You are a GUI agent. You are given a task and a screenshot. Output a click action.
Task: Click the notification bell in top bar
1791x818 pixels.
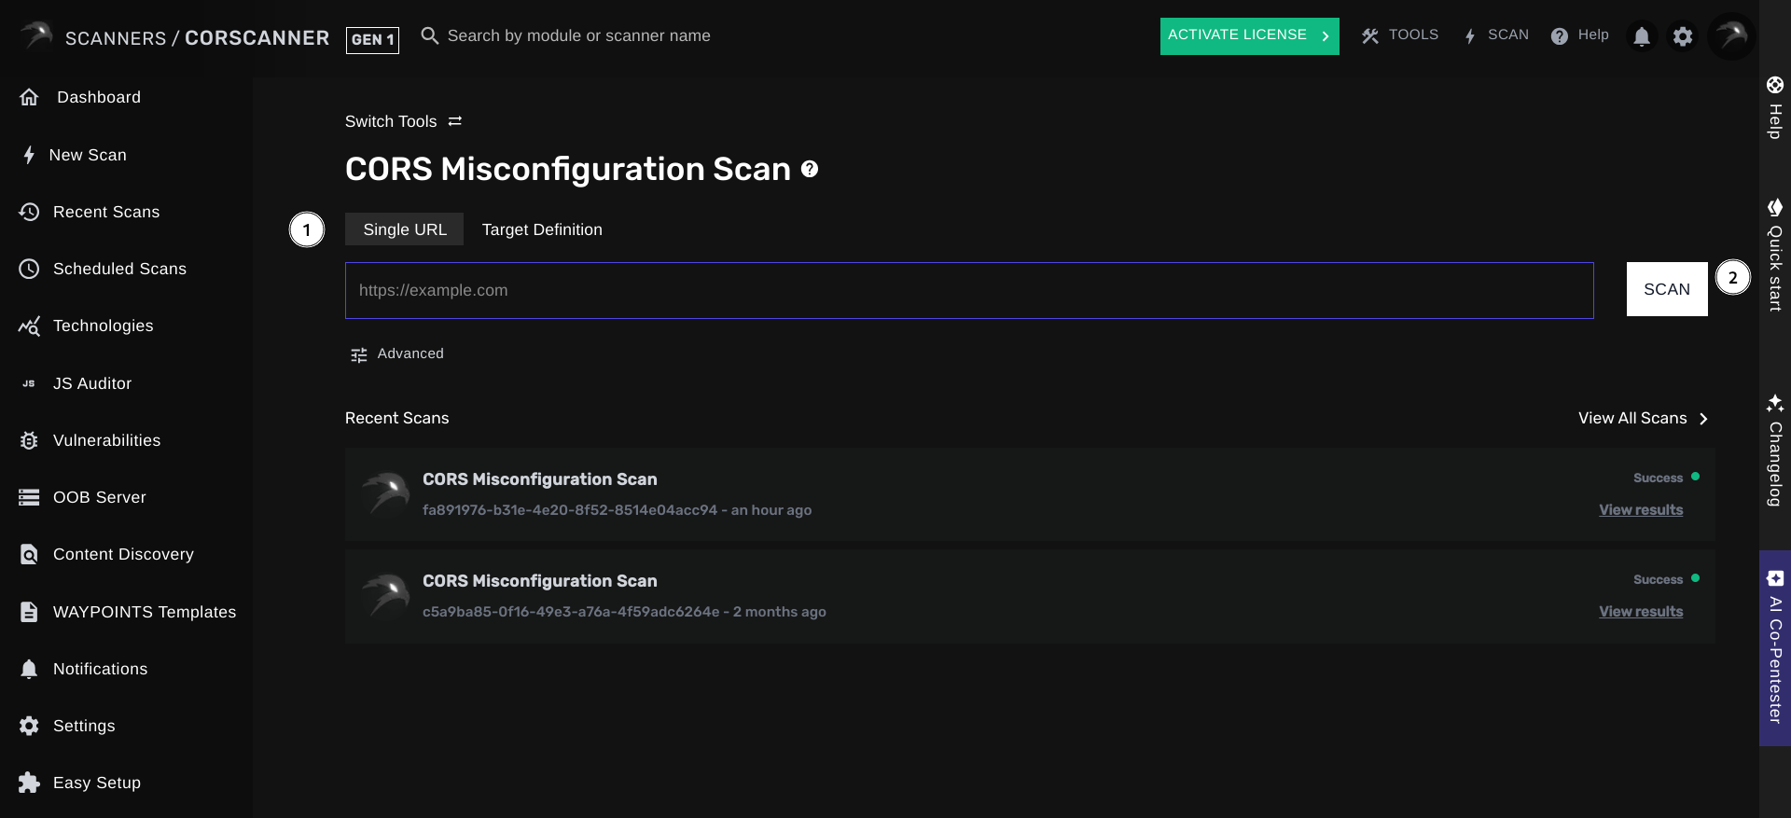tap(1641, 36)
